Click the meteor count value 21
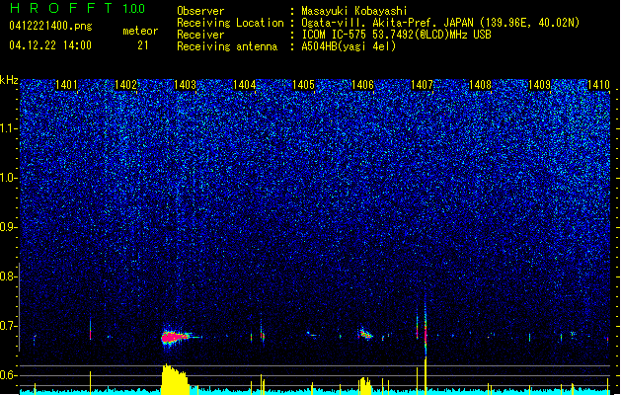This screenshot has width=621, height=395. coord(143,45)
